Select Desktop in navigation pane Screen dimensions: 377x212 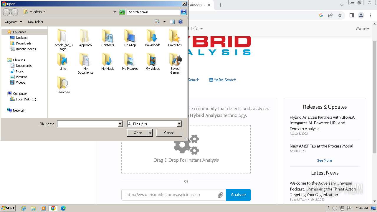[x=22, y=38]
